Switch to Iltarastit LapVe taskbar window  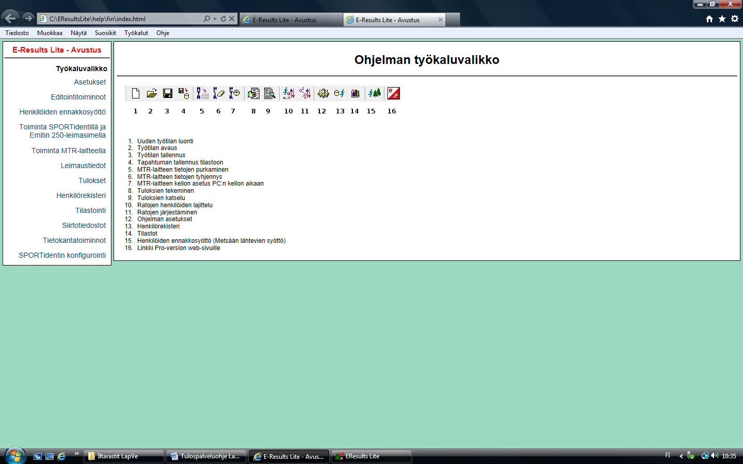tap(123, 456)
